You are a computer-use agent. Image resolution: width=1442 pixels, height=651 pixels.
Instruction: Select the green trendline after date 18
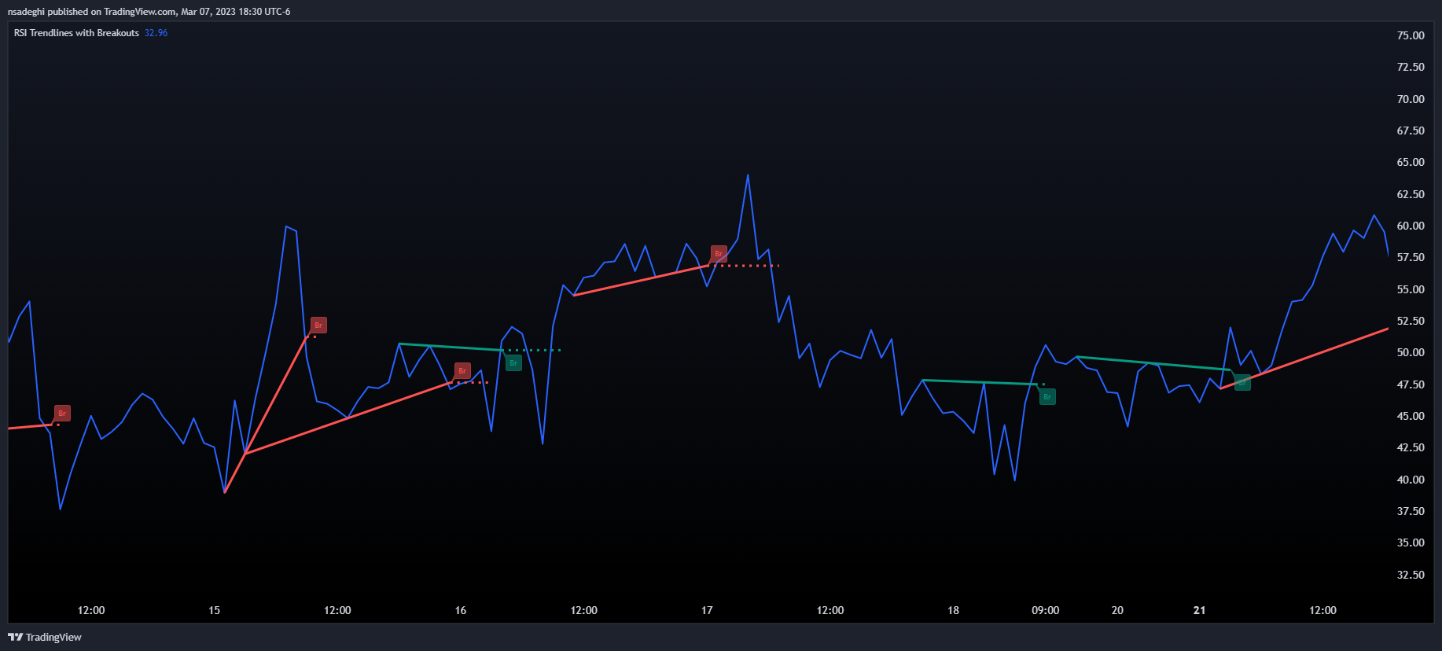[980, 382]
